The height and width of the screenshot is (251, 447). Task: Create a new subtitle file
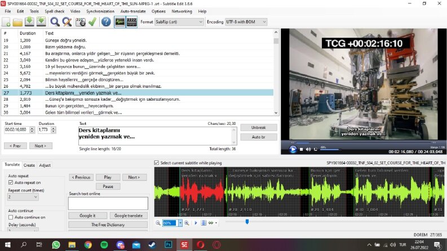(6, 22)
